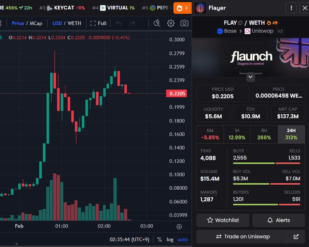Screen dimensions: 309x247
Task: Click the TXNS value 4,088
Action: pyautogui.click(x=208, y=158)
